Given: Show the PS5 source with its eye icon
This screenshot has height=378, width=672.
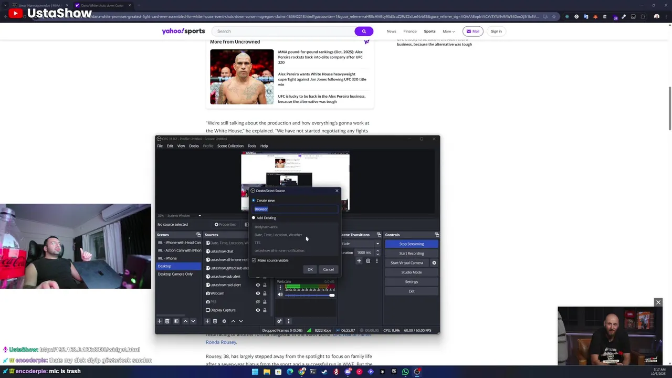Looking at the screenshot, I should (258, 301).
